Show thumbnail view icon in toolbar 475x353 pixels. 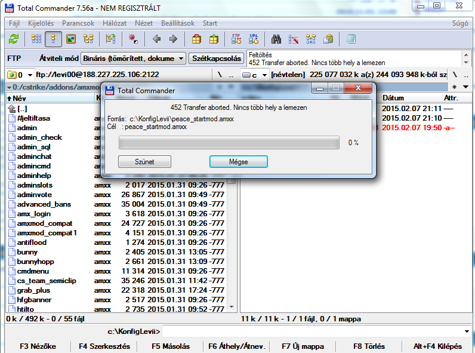point(71,39)
